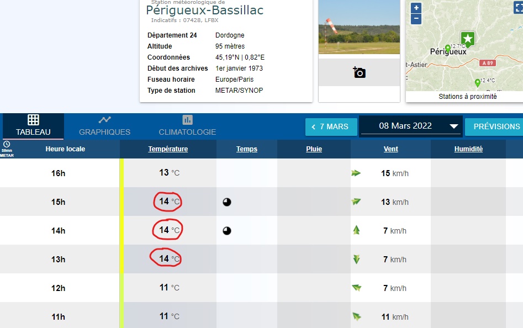Click the 15 km/h wind value at 16h
Viewport: 523px width, 328px height.
(x=395, y=173)
